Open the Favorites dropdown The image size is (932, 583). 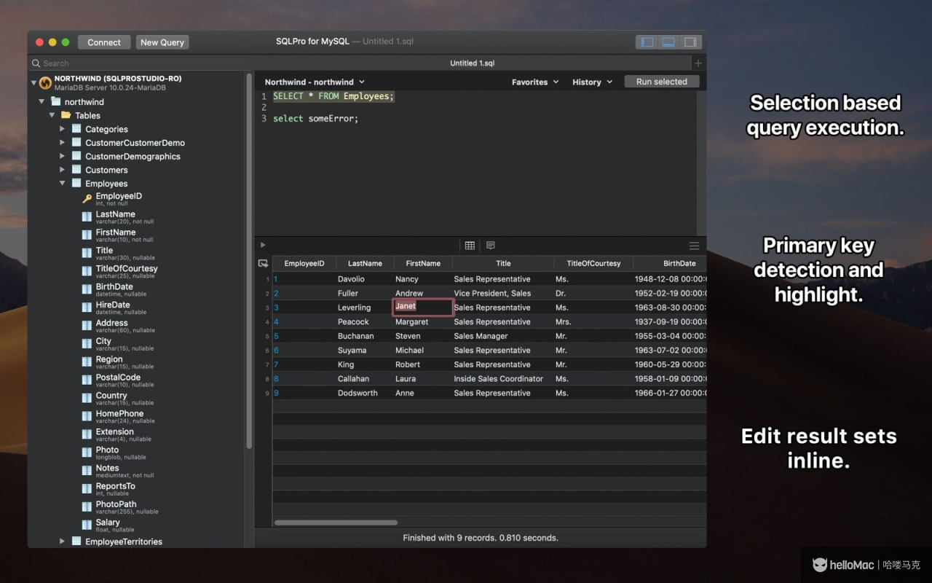tap(535, 82)
